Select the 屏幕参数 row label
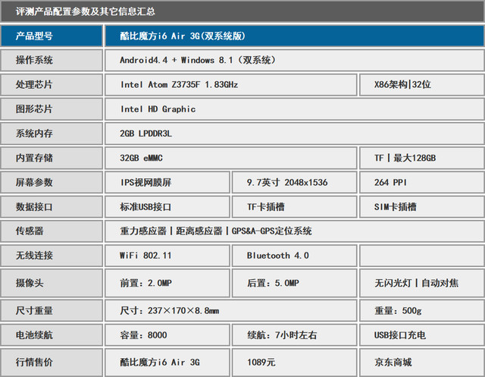The height and width of the screenshot is (377, 485). [x=52, y=182]
